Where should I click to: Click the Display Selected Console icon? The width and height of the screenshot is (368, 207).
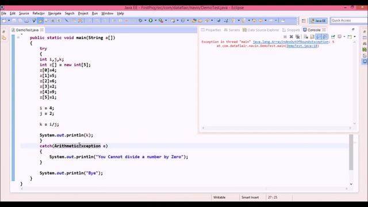339,37
